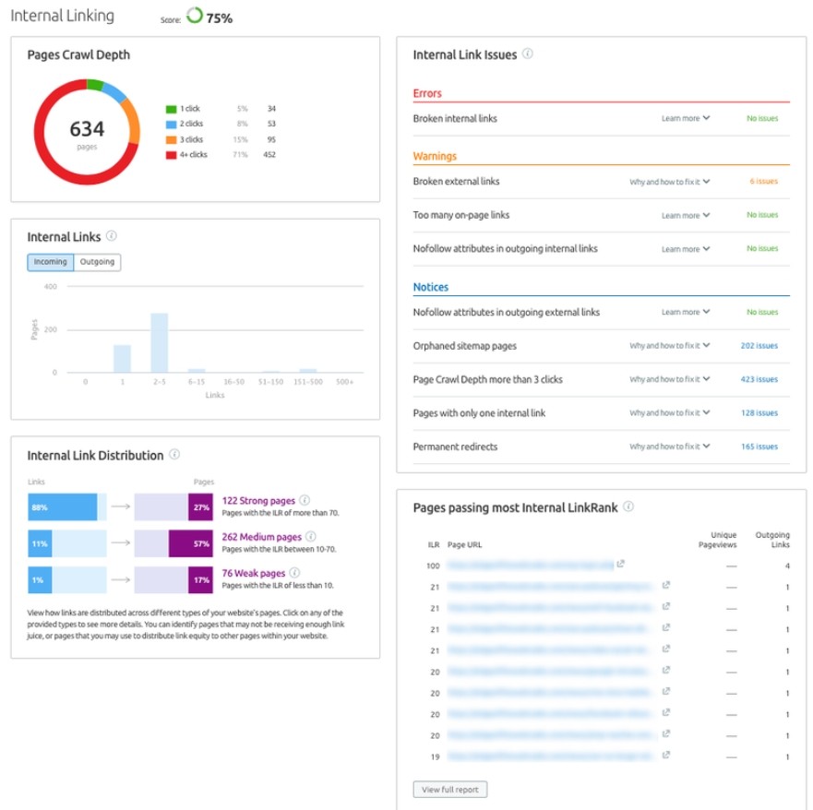Expand Why and how to fix Permanent redirects
This screenshot has height=810, width=813.
[670, 447]
